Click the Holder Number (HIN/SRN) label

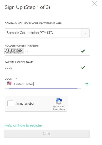pyautogui.click(x=22, y=46)
